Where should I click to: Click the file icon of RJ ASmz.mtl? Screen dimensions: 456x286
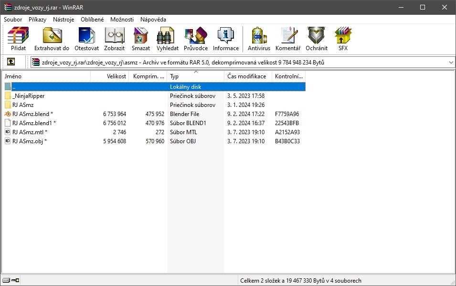tap(8, 132)
